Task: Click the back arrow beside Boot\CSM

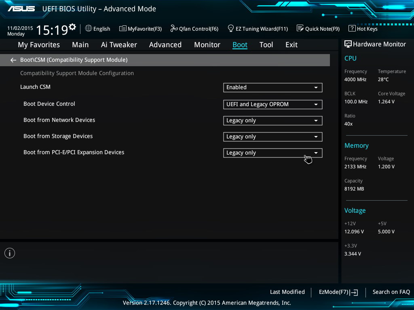Action: pos(13,60)
